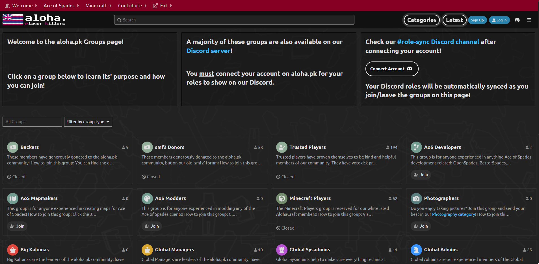The image size is (539, 264).
Task: Open the Photography category link
Action: pyautogui.click(x=453, y=214)
